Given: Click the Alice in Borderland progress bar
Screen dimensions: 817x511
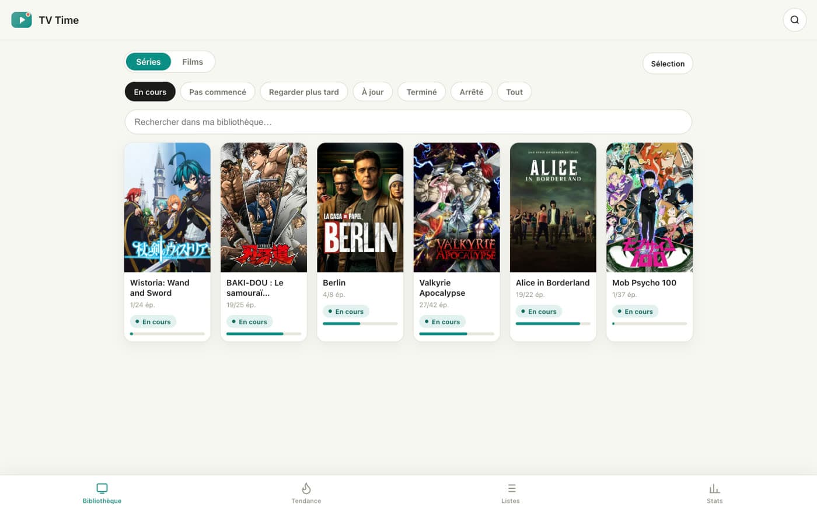Looking at the screenshot, I should coord(553,323).
